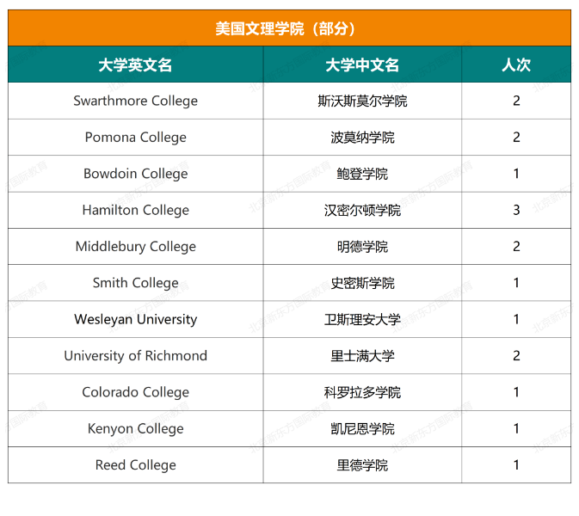Click the 里德学院 cell
Image resolution: width=579 pixels, height=516 pixels.
[362, 465]
